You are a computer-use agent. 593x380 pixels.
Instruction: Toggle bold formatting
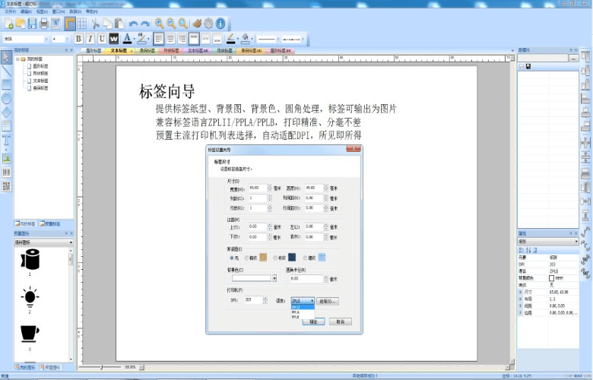[78, 39]
